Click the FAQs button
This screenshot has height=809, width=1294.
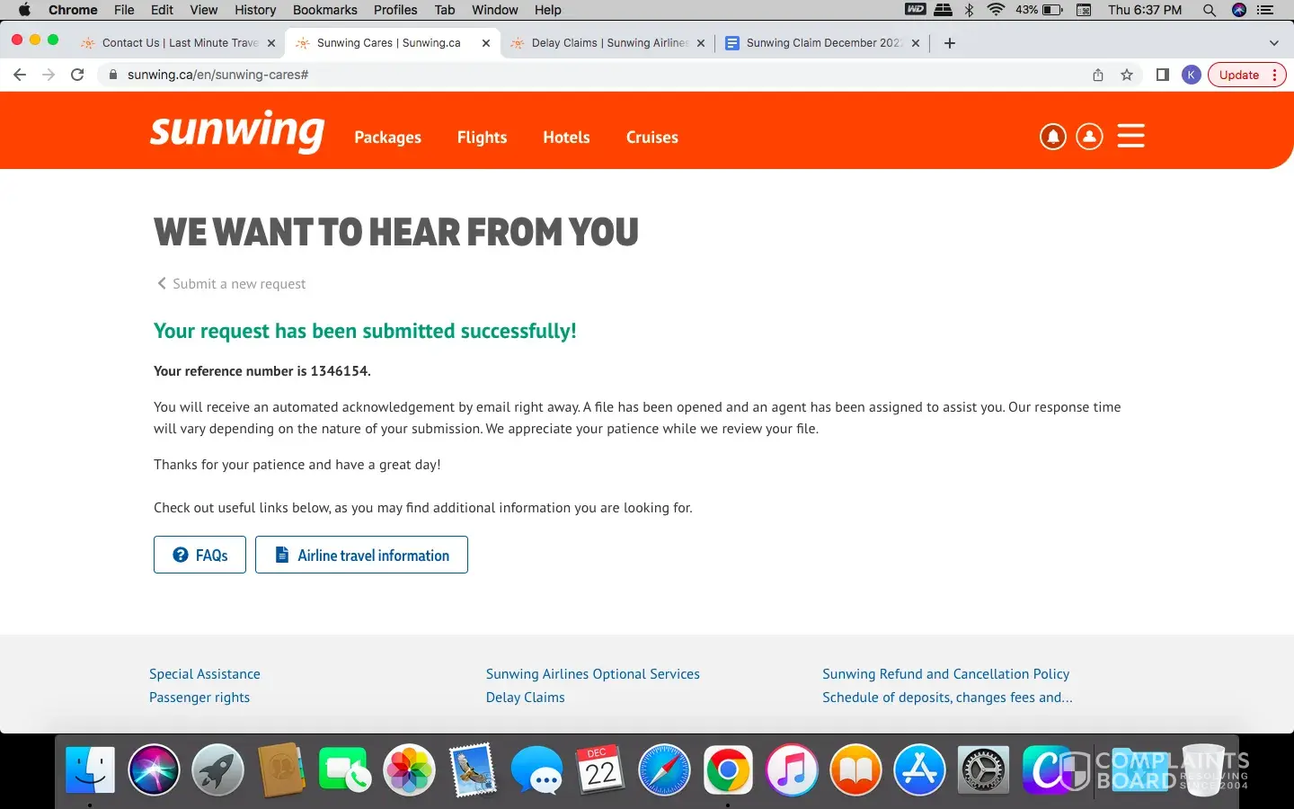coord(199,555)
